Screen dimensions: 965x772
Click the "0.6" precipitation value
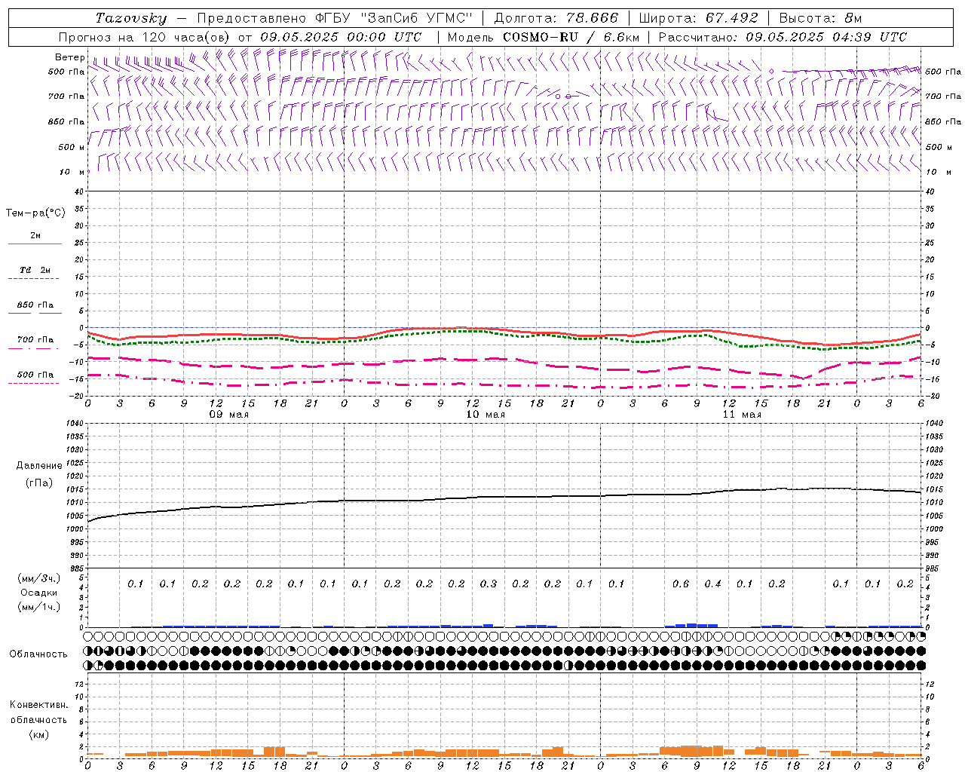point(681,584)
